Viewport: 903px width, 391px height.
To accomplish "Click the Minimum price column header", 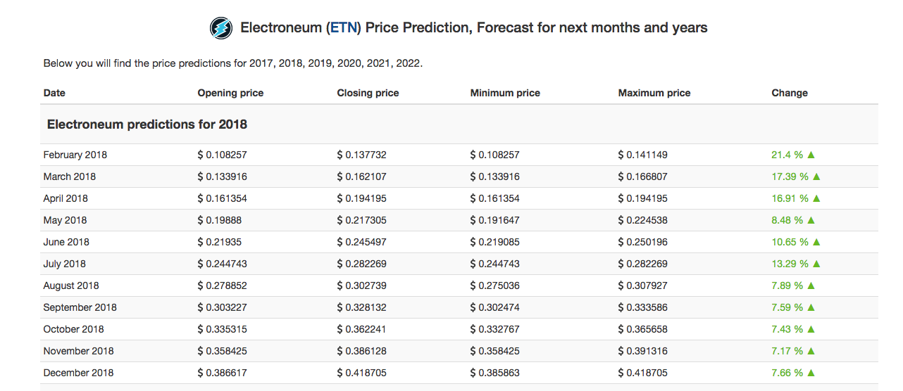I will click(505, 93).
